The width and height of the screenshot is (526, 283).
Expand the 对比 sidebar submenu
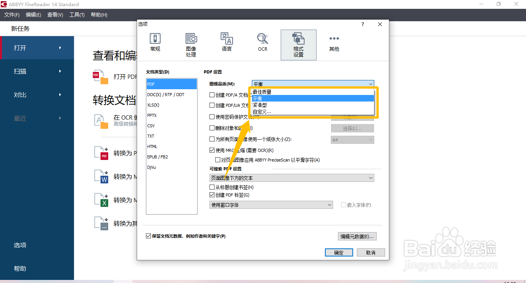[60, 95]
